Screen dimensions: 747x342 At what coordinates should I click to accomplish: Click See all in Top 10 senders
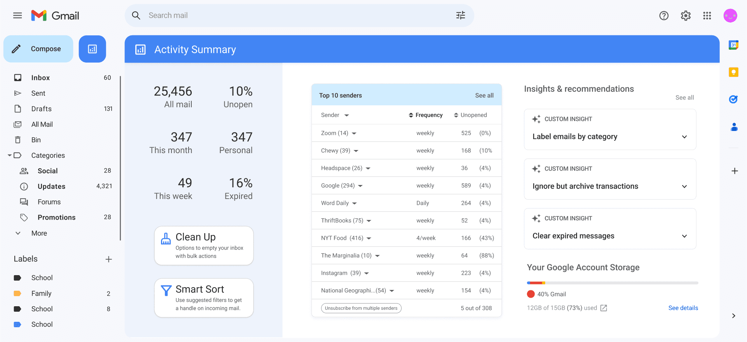pyautogui.click(x=484, y=96)
